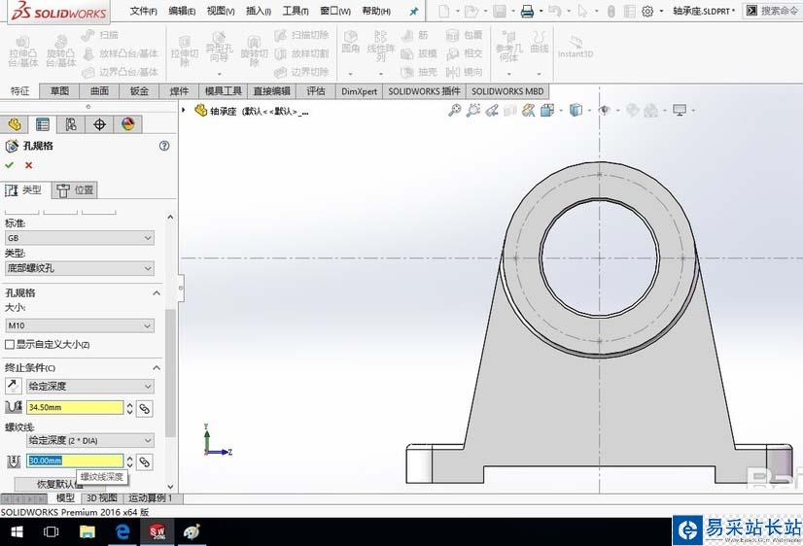Open the 大小 dropdown showing M10

coord(80,326)
